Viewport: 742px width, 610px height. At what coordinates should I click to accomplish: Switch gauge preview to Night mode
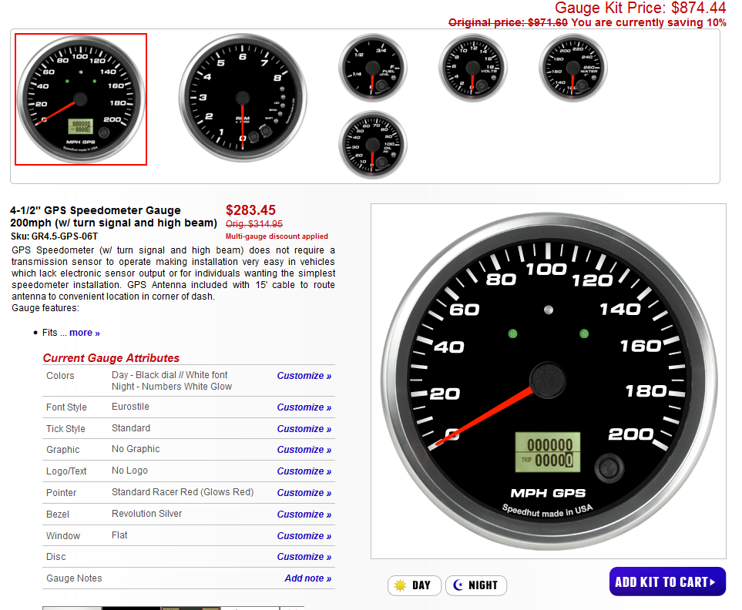pyautogui.click(x=476, y=585)
